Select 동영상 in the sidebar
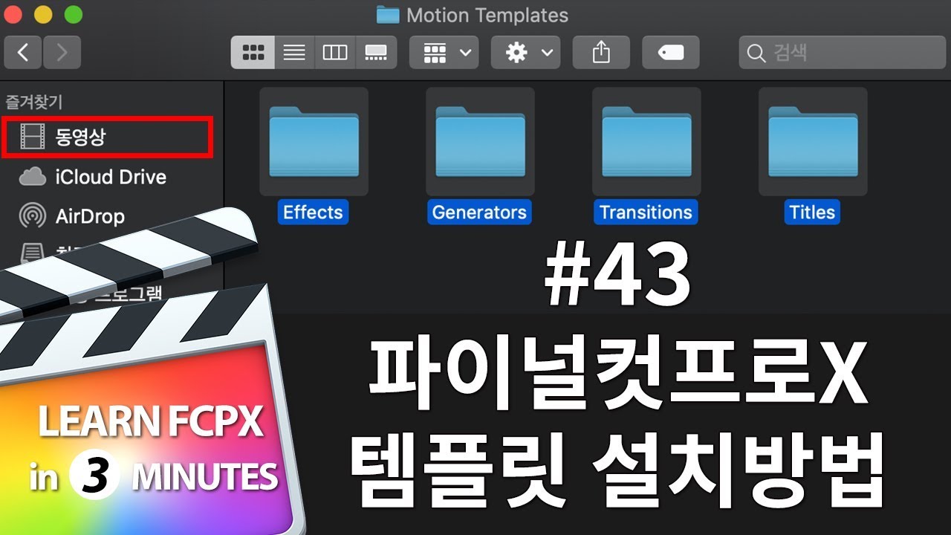The width and height of the screenshot is (951, 535). [x=108, y=137]
